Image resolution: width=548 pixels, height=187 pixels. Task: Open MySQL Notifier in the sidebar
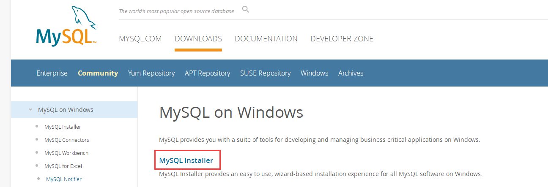point(64,179)
